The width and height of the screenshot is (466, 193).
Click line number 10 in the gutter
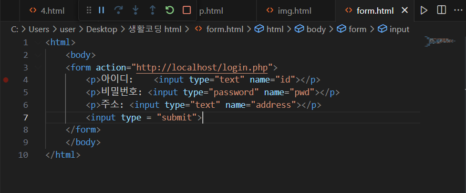tap(23, 155)
